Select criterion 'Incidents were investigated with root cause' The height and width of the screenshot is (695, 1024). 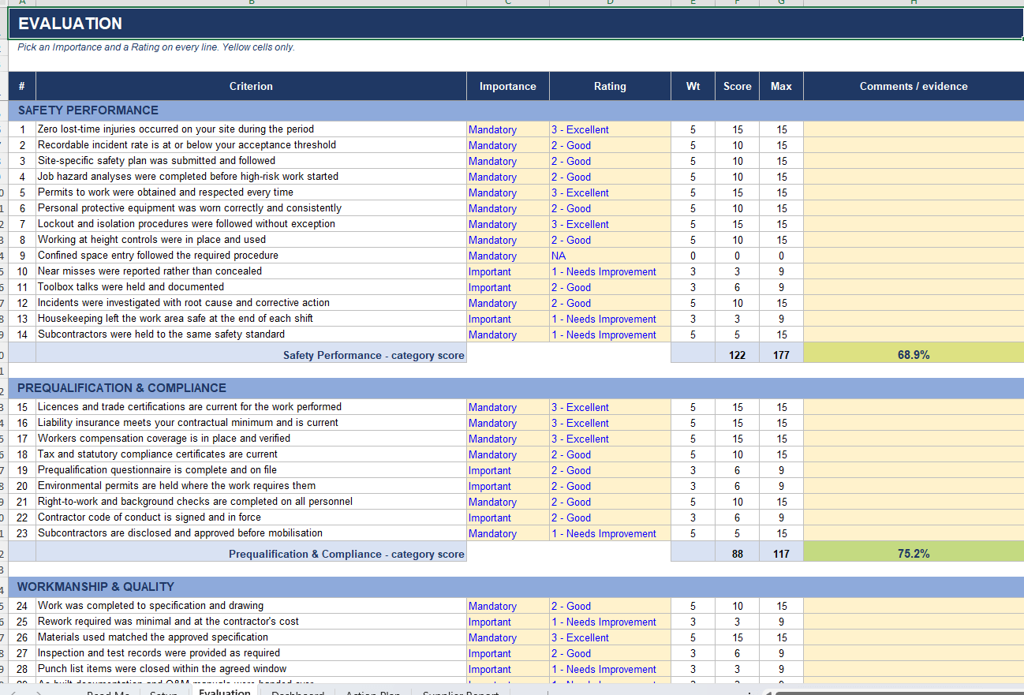(x=251, y=303)
